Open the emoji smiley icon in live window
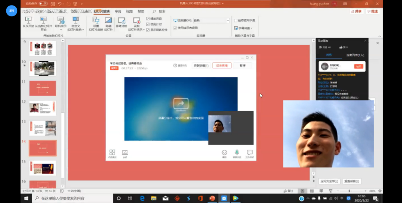The width and height of the screenshot is (402, 203). click(224, 153)
